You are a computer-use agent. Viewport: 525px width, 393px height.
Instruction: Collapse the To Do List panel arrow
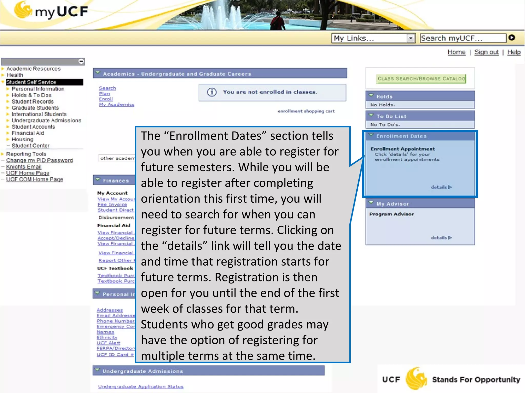pos(371,115)
